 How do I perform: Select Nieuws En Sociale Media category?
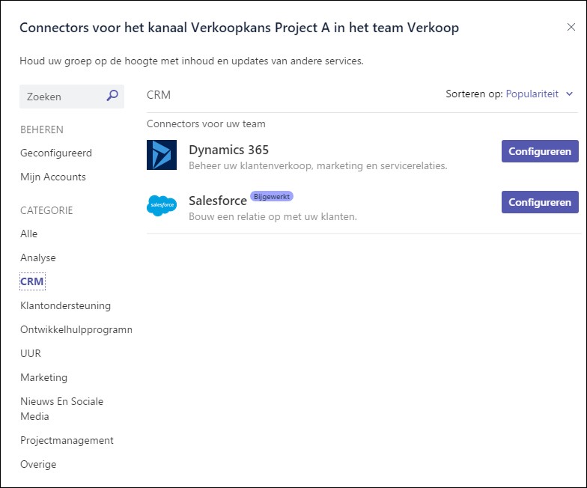61,409
